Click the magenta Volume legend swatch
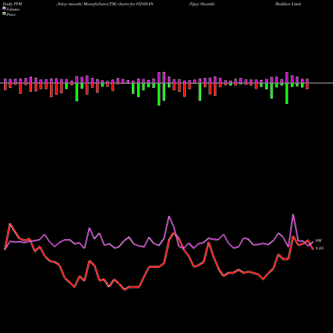The height and width of the screenshot is (333, 333). (x=4, y=9)
